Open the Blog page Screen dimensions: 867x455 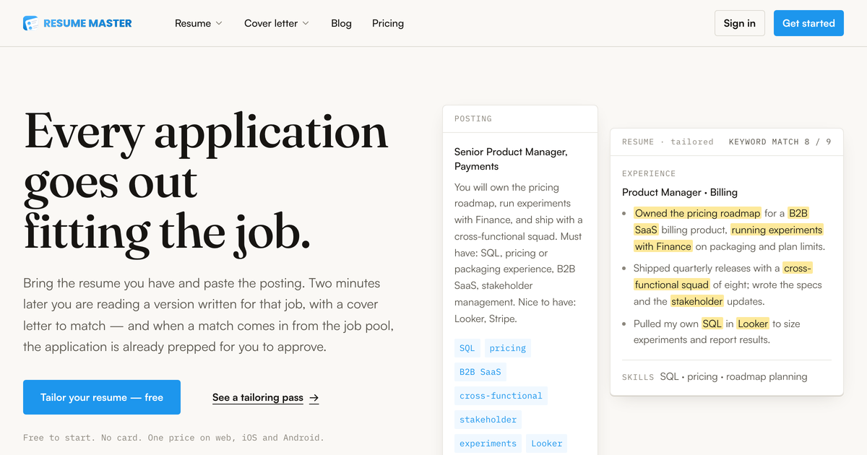(341, 23)
